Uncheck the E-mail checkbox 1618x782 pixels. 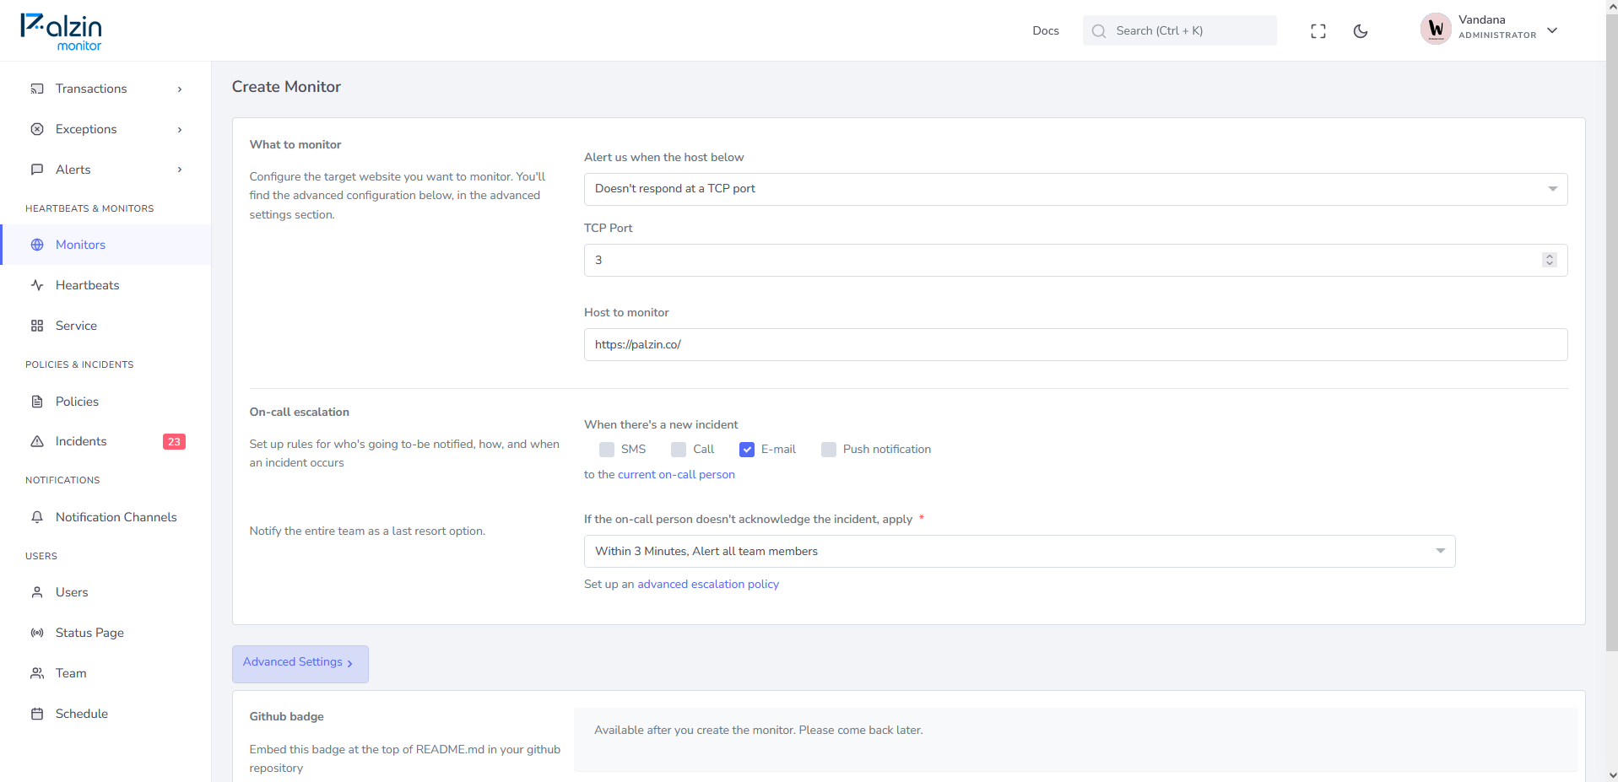(747, 450)
